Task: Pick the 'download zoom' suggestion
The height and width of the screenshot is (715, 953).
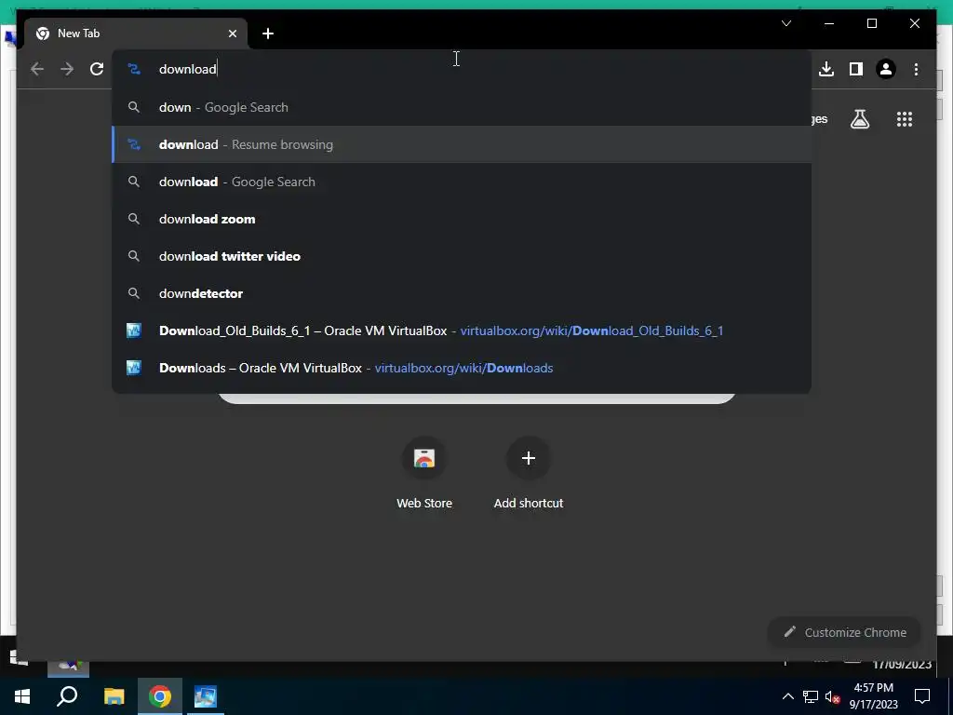Action: (462, 219)
